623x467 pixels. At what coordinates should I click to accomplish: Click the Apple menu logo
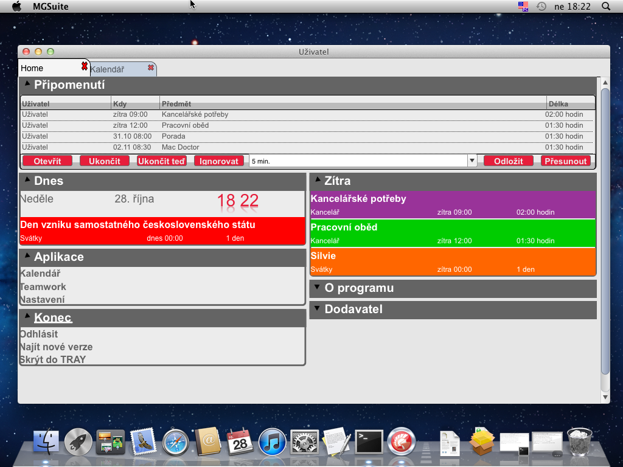pos(16,6)
